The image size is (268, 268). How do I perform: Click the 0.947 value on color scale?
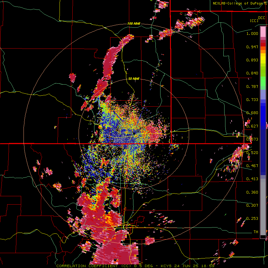click(x=252, y=47)
